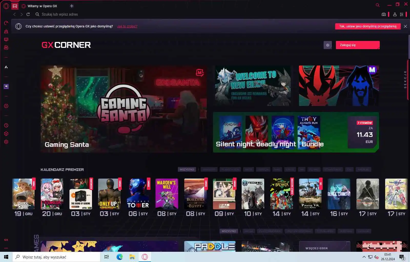The image size is (410, 262).
Task: Click the 11.43 EUR bundle price
Action: (365, 135)
